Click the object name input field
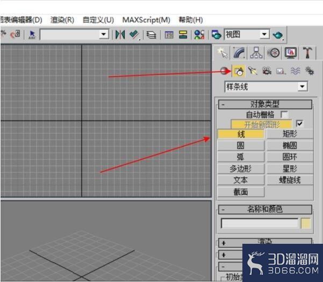This screenshot has width=323, height=282. coord(260,223)
